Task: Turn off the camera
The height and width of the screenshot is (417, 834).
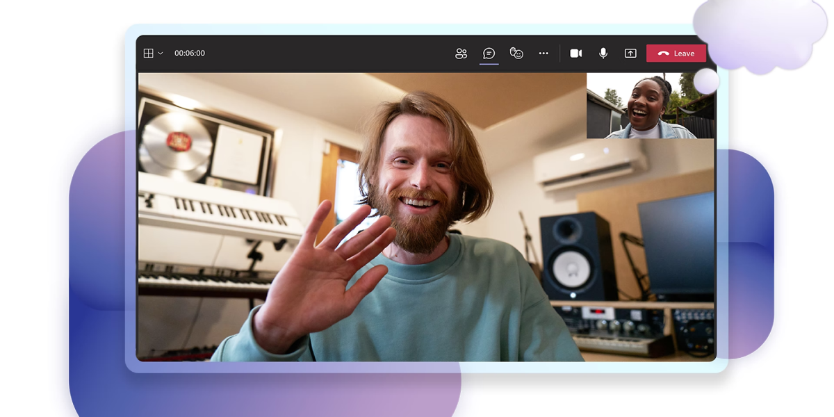Action: tap(576, 54)
